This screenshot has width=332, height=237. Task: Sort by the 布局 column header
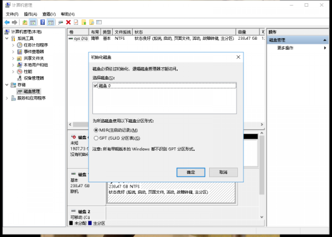pyautogui.click(x=95, y=32)
